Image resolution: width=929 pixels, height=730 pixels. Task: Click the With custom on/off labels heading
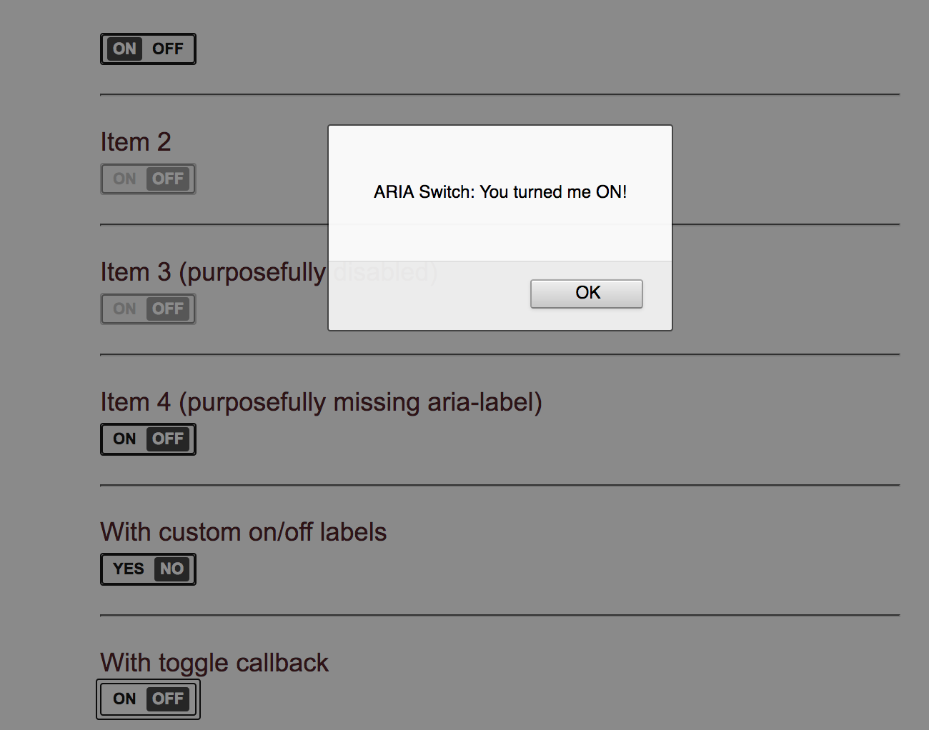click(243, 532)
